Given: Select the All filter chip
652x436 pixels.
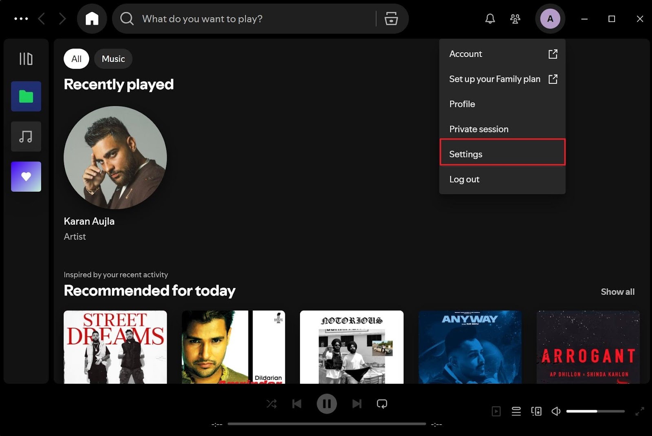Looking at the screenshot, I should [x=76, y=59].
